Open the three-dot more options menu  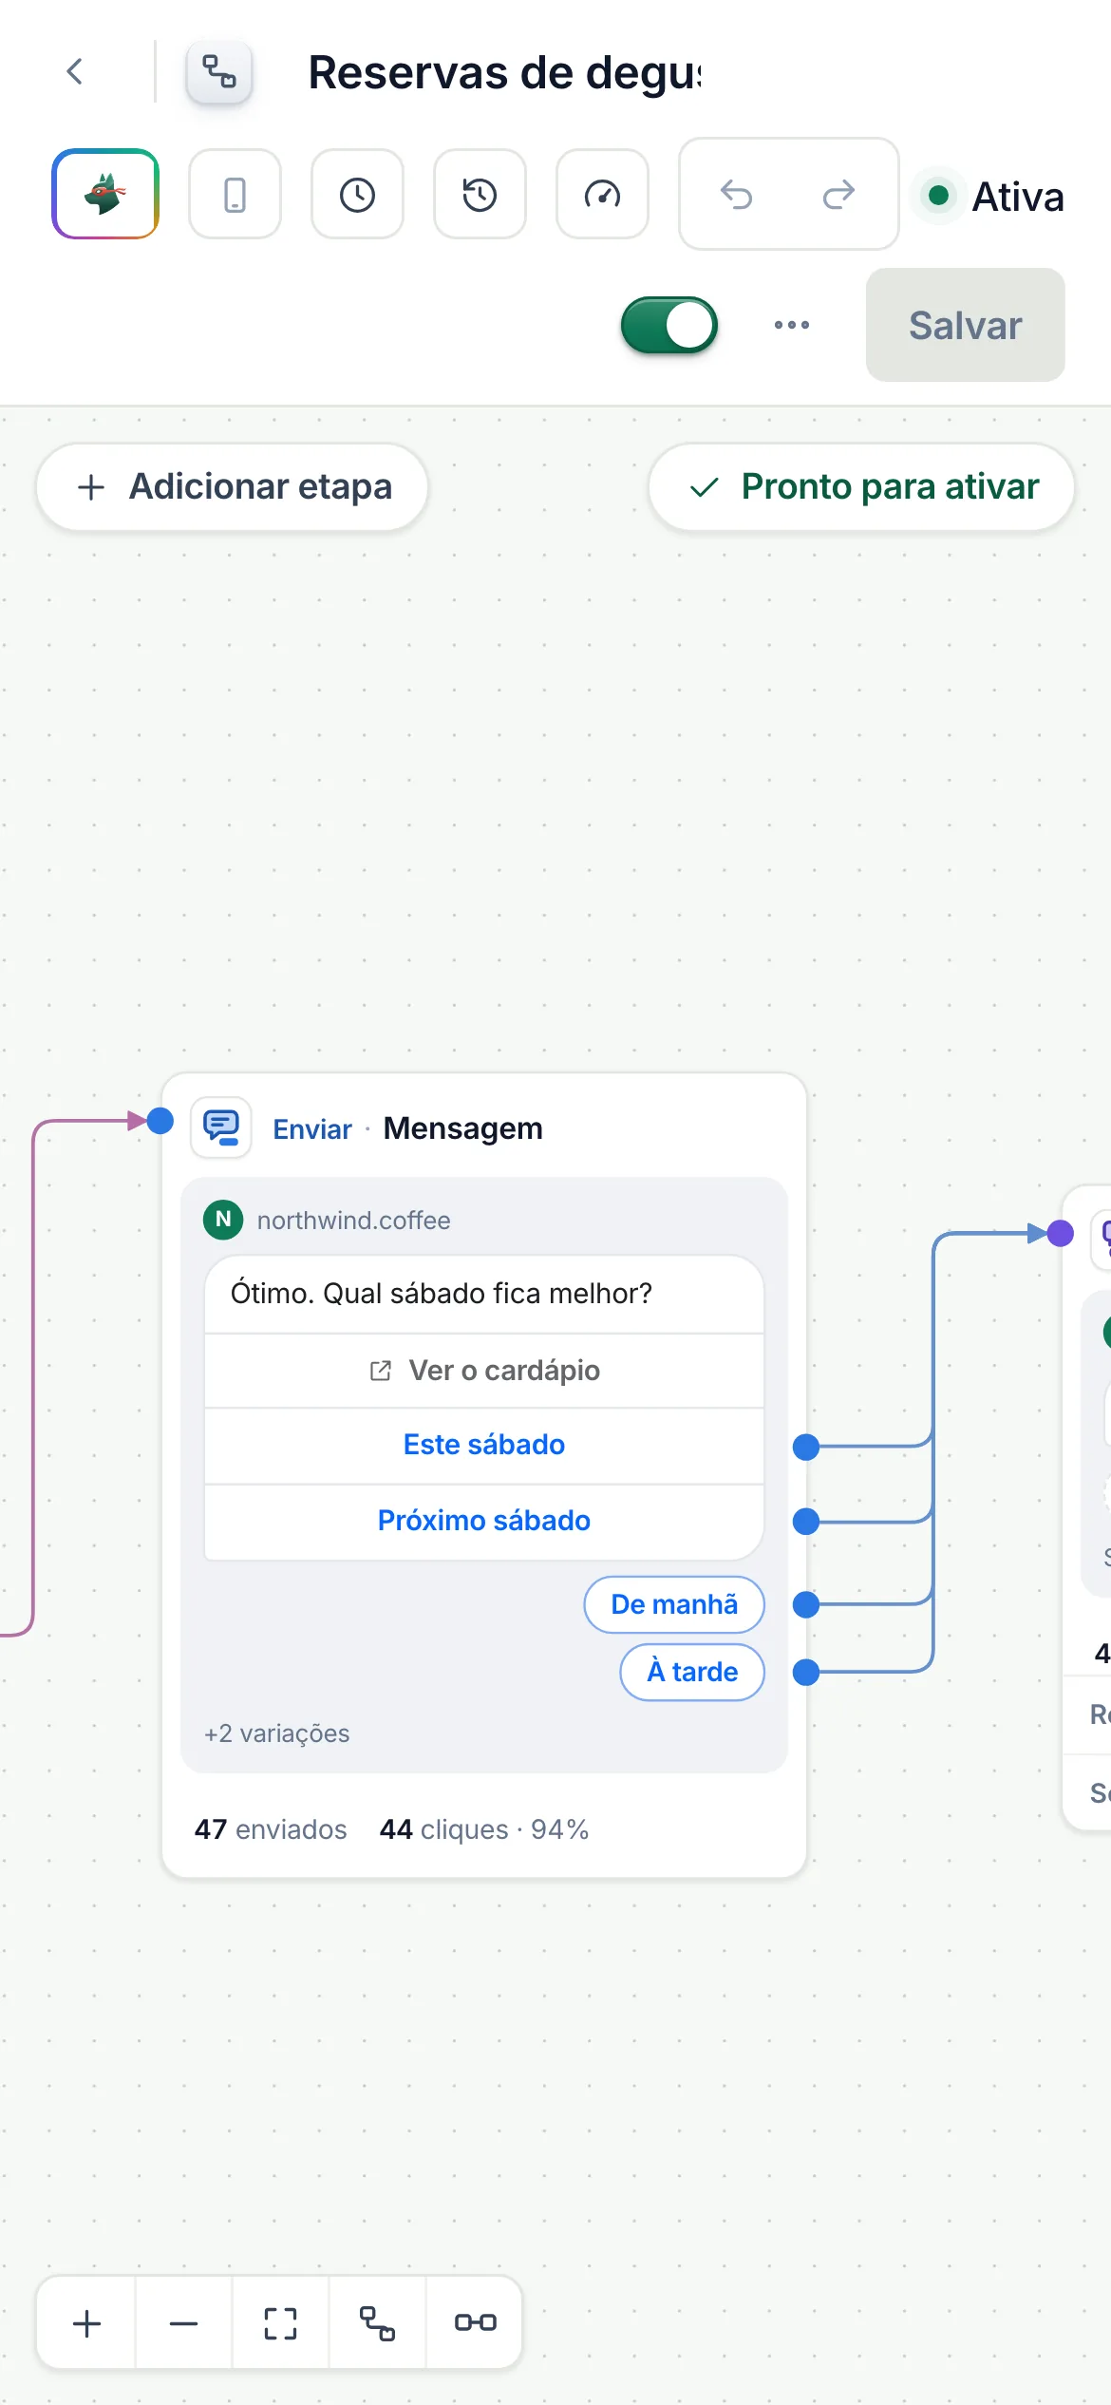click(x=792, y=325)
